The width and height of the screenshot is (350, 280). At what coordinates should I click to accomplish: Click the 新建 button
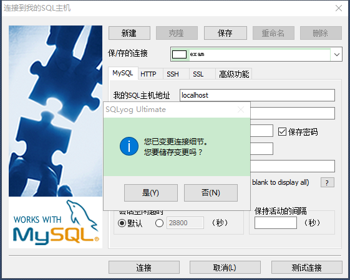(129, 33)
